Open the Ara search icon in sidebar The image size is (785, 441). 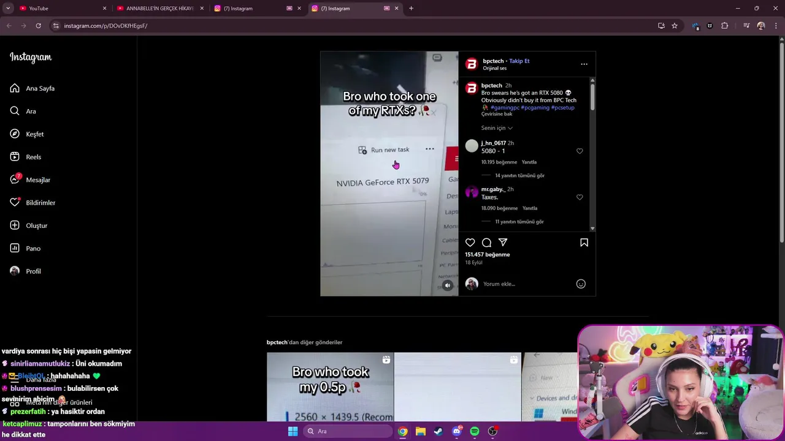(x=15, y=111)
